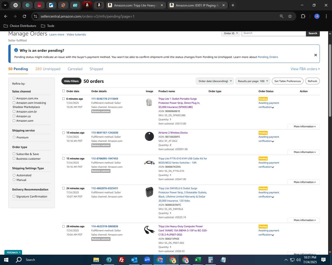Image resolution: width=332 pixels, height=265 pixels.
Task: Open Outlook from taskbar
Action: (134, 260)
